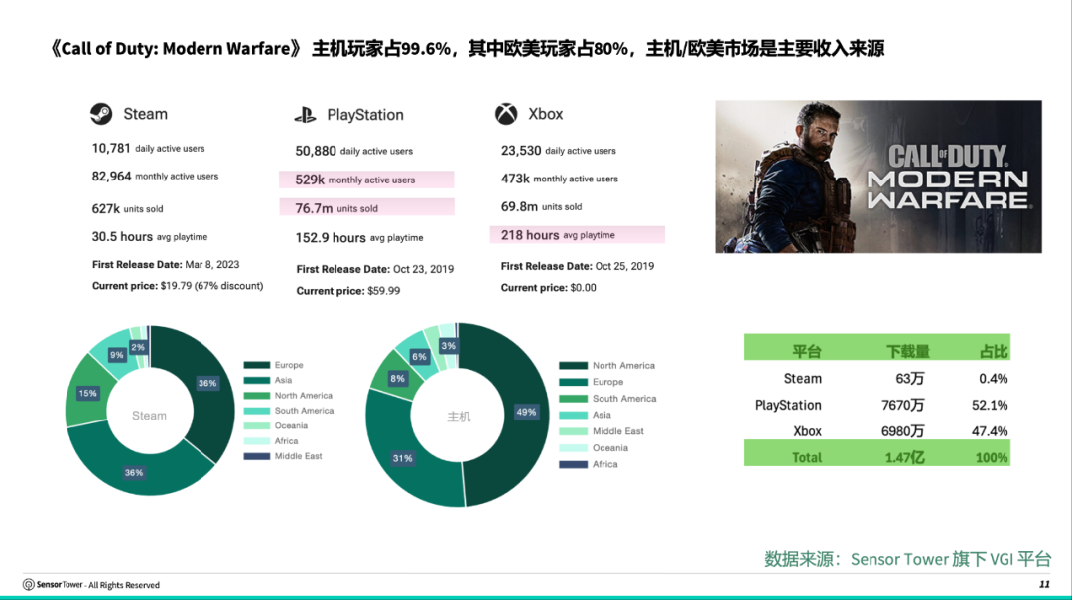Screen dimensions: 1072x600
Task: Click Xbox current price $0.00
Action: point(548,288)
